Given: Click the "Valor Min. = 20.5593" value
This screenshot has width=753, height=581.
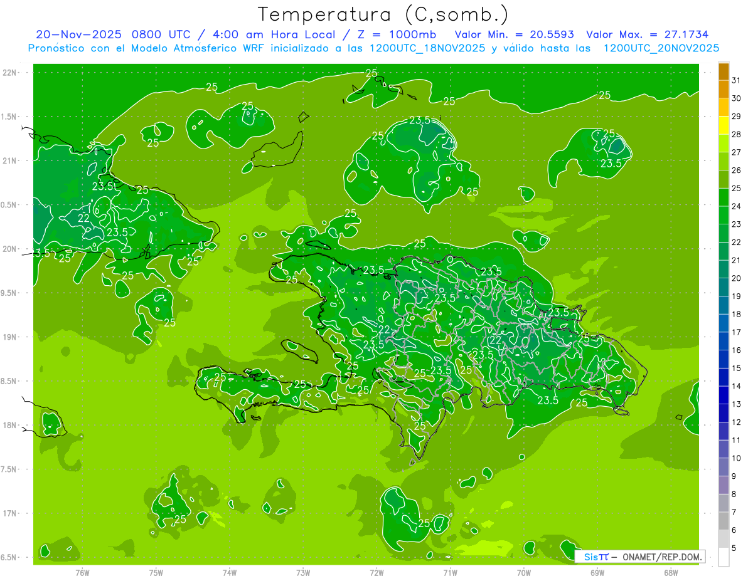Looking at the screenshot, I should coord(515,34).
